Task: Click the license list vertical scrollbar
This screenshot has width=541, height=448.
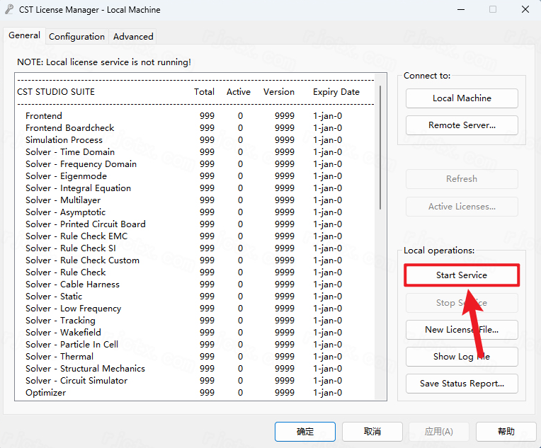Action: pyautogui.click(x=380, y=149)
